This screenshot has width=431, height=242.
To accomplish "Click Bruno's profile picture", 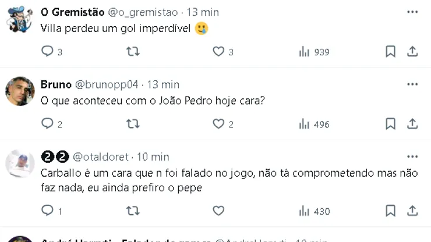I will pyautogui.click(x=20, y=91).
